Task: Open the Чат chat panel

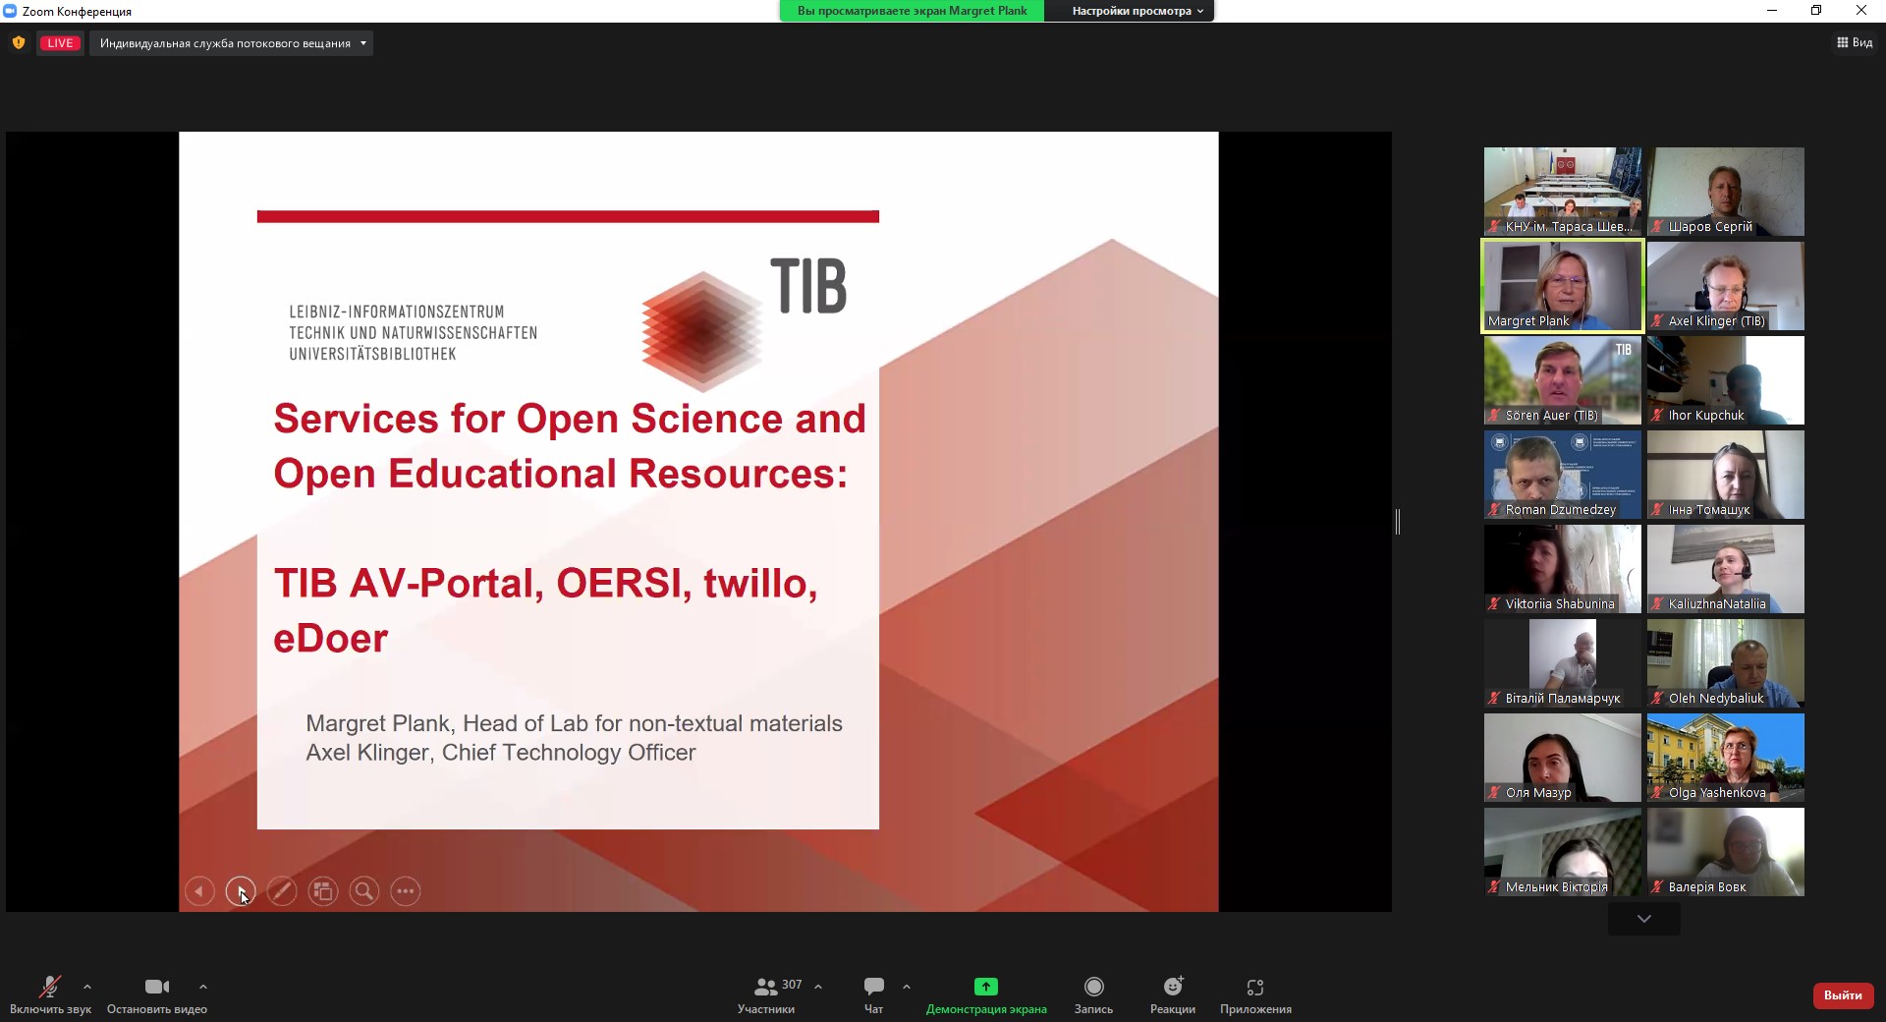Action: [x=873, y=994]
